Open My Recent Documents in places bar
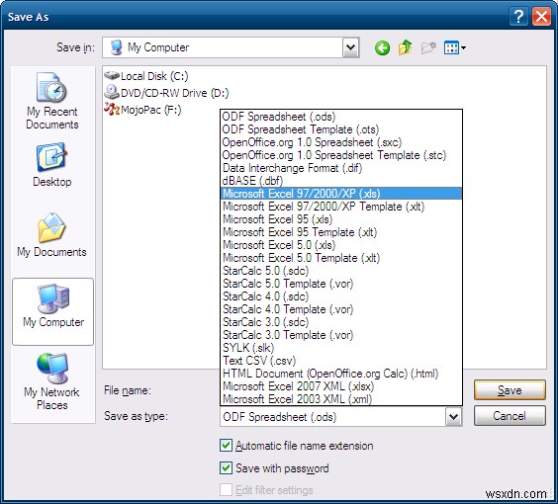 click(x=52, y=100)
